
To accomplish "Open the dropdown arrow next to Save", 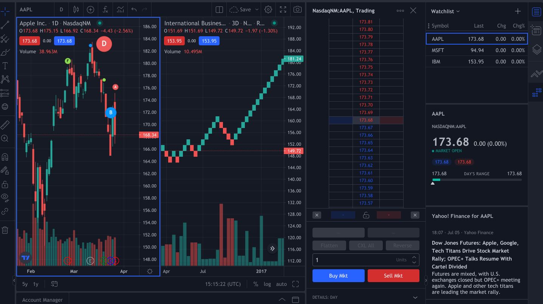I will tap(257, 9).
